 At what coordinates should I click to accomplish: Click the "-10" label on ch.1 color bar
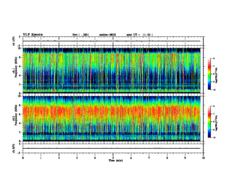point(214,90)
